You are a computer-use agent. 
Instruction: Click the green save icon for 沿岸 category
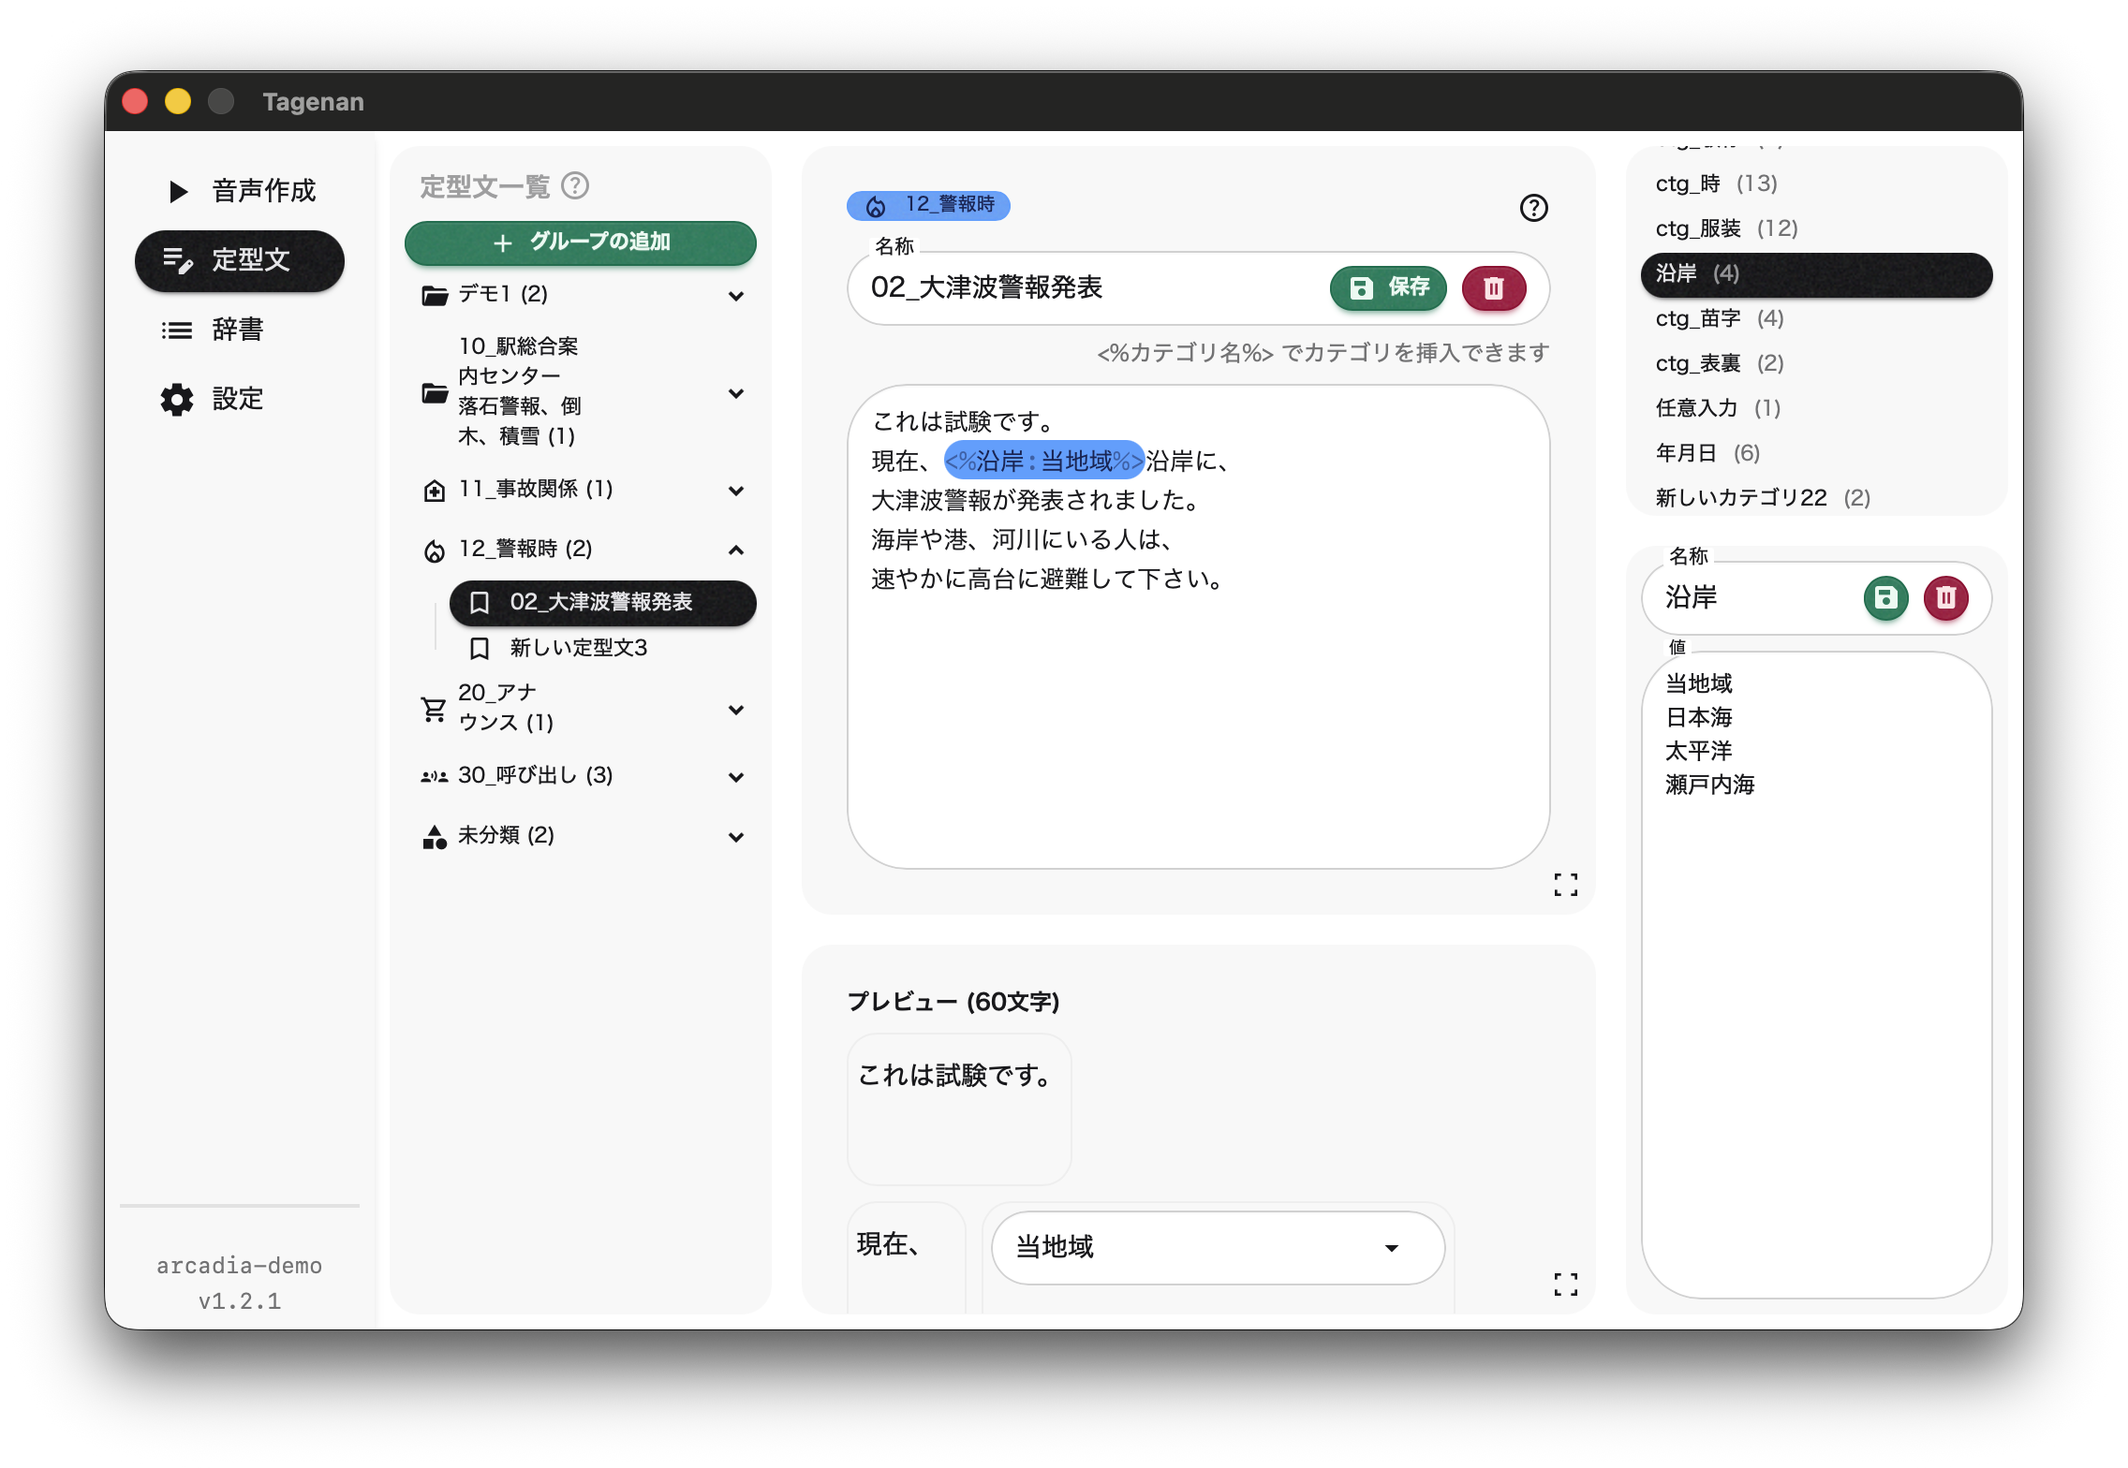(1885, 597)
